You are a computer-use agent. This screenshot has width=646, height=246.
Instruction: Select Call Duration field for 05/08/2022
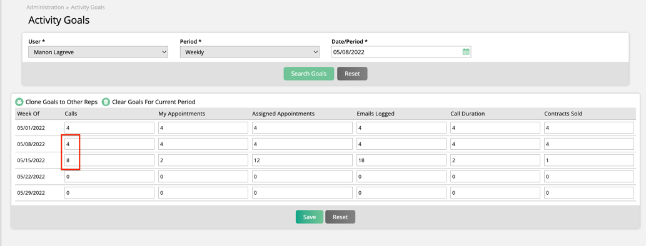[495, 144]
